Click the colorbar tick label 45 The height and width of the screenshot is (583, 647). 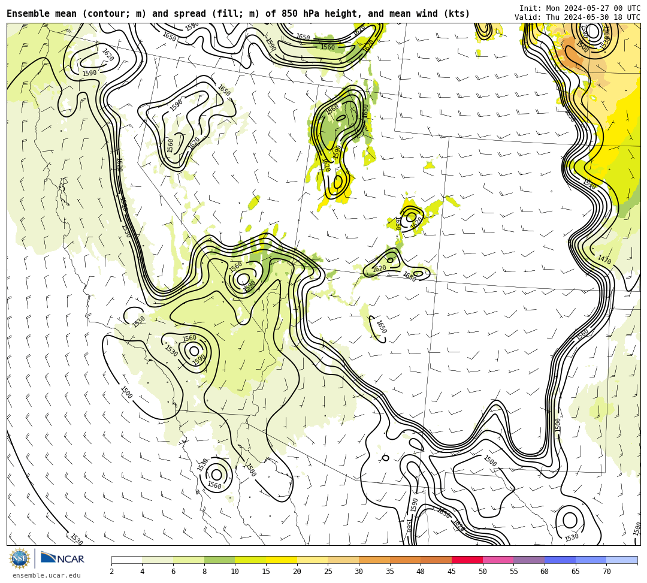[452, 572]
